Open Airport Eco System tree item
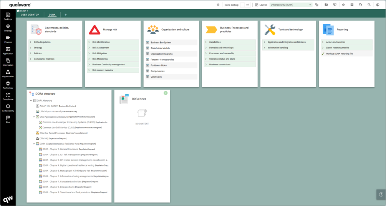Image resolution: width=386 pixels, height=206 pixels. (x=56, y=106)
